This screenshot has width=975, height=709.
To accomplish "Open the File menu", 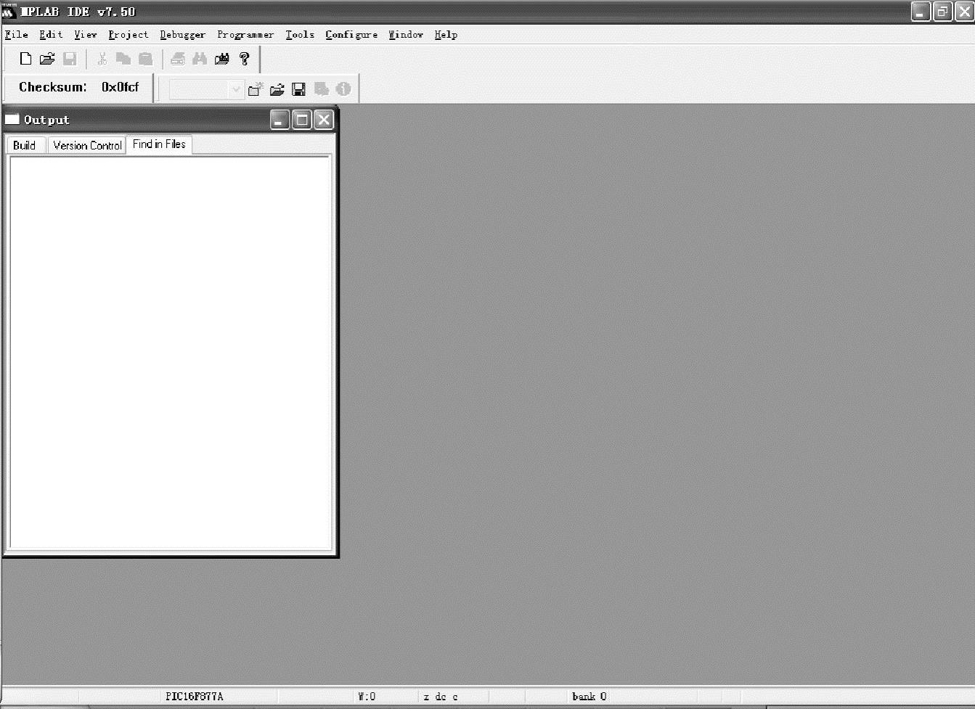I will tap(16, 34).
